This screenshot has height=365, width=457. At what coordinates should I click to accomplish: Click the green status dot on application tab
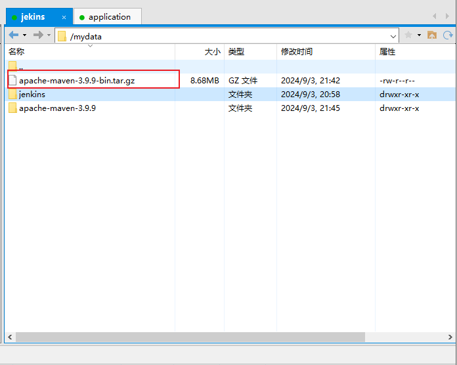[82, 18]
